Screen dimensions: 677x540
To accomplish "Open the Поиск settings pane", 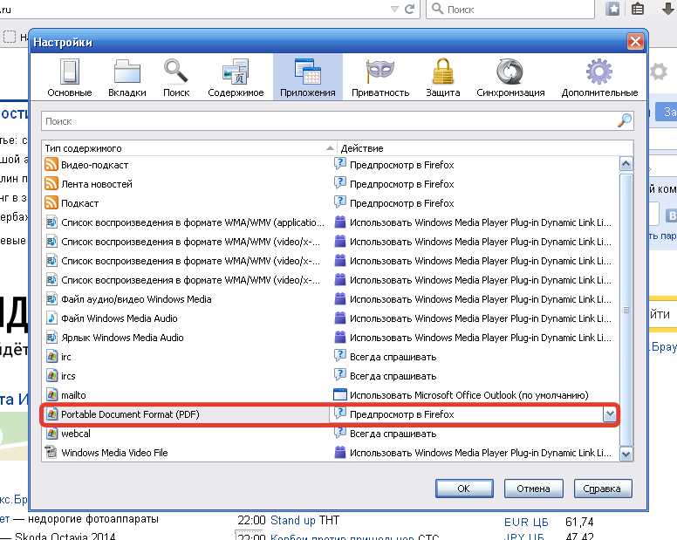I will click(x=176, y=78).
